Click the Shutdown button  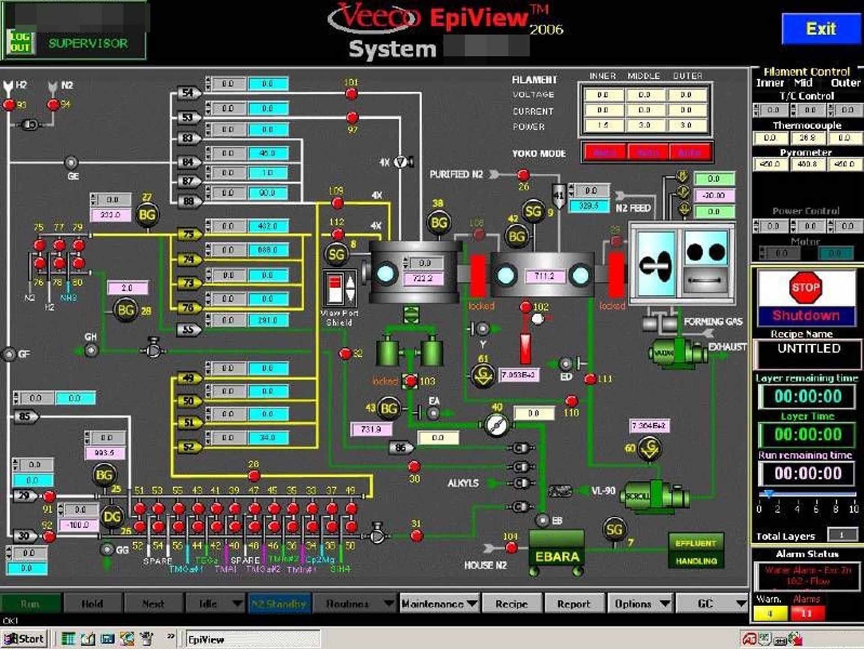coord(806,315)
